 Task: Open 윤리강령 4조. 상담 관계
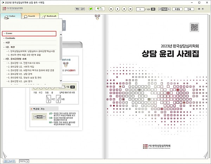pos(19,74)
